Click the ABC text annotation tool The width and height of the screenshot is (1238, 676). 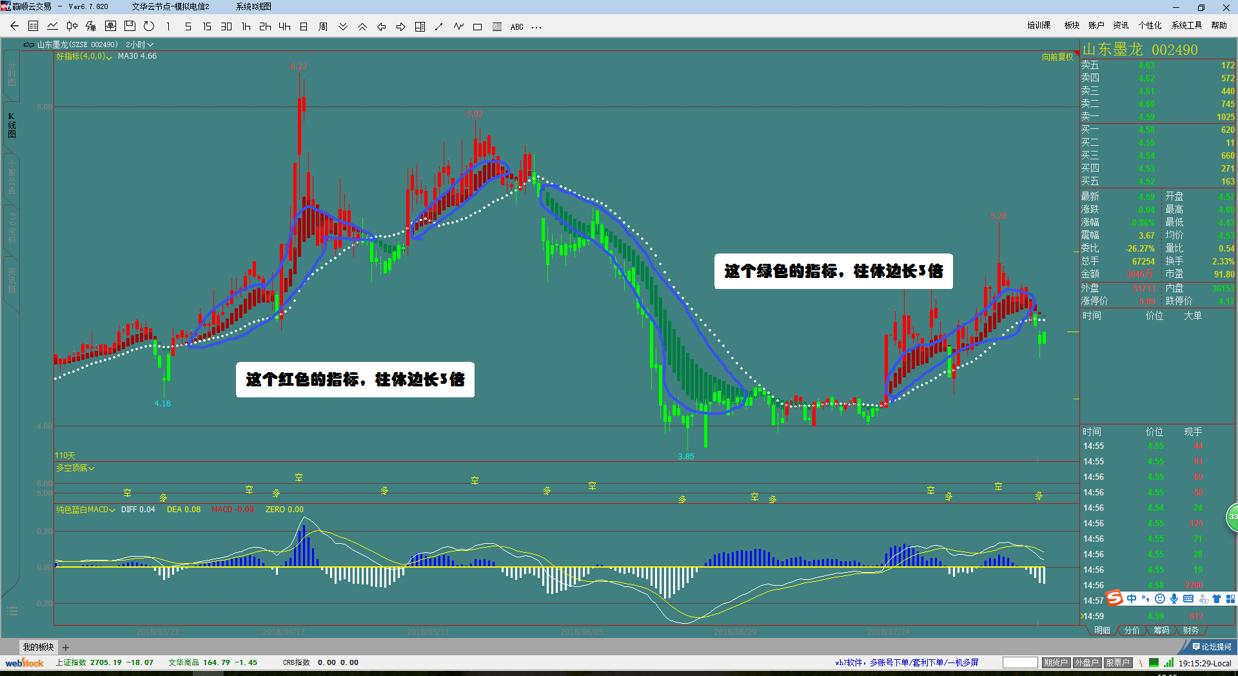click(516, 27)
